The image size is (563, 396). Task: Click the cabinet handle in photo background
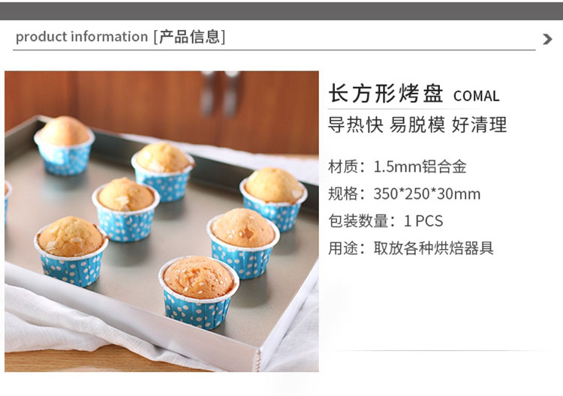(x=220, y=92)
